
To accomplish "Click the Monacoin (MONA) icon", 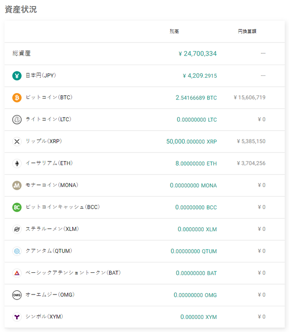I will pos(17,185).
